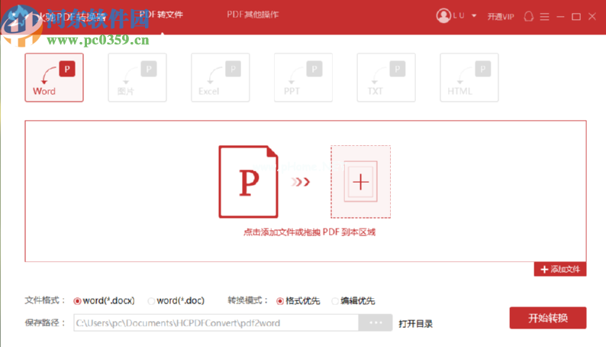The image size is (606, 347).
Task: Select the word(*.doc) file format option
Action: (x=176, y=300)
